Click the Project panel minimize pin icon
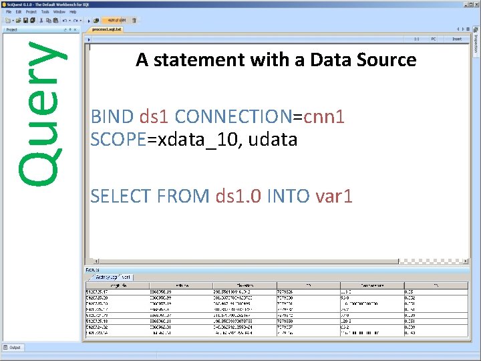 [x=70, y=30]
